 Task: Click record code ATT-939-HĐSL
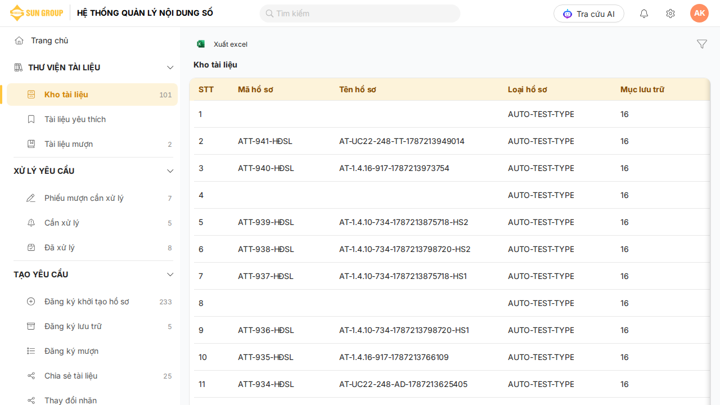[x=266, y=222]
